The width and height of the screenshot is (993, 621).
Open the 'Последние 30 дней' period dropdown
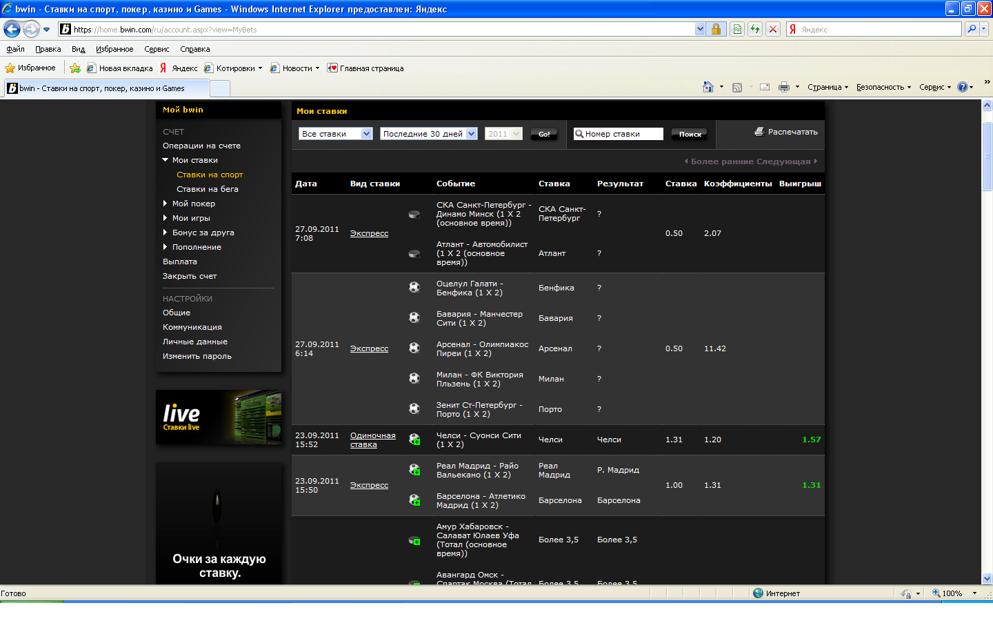(x=428, y=134)
